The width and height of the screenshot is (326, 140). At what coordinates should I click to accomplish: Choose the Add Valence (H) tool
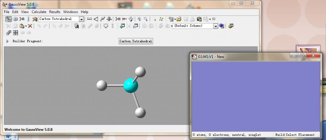(118, 19)
